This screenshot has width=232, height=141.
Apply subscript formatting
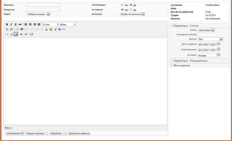tap(22, 34)
